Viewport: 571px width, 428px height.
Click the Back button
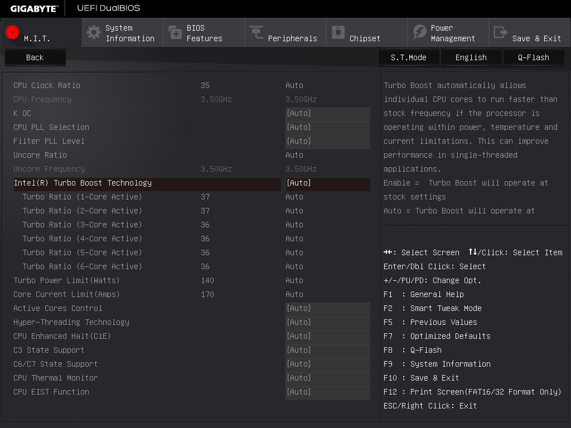coord(35,57)
